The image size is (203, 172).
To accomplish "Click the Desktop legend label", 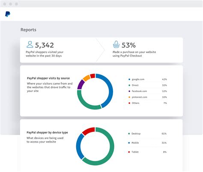I will pos(136,133).
